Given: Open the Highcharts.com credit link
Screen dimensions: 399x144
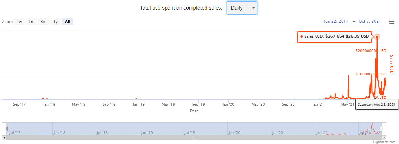Looking at the screenshot, I should (384, 142).
